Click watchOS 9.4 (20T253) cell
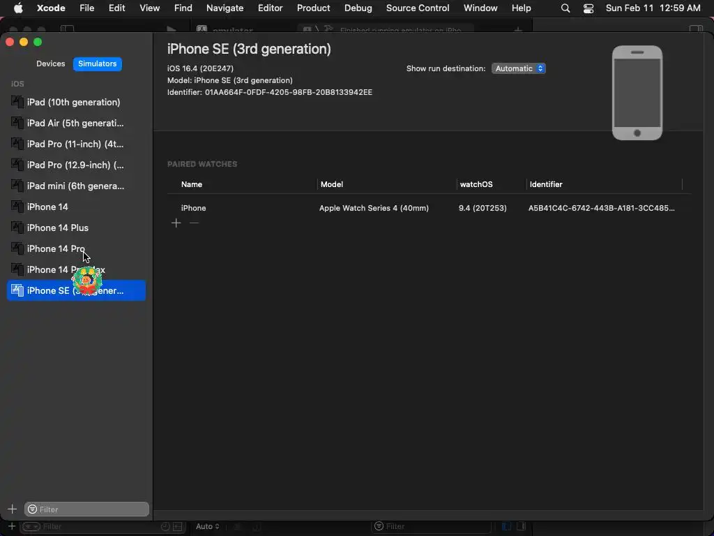This screenshot has width=714, height=536. pos(483,208)
